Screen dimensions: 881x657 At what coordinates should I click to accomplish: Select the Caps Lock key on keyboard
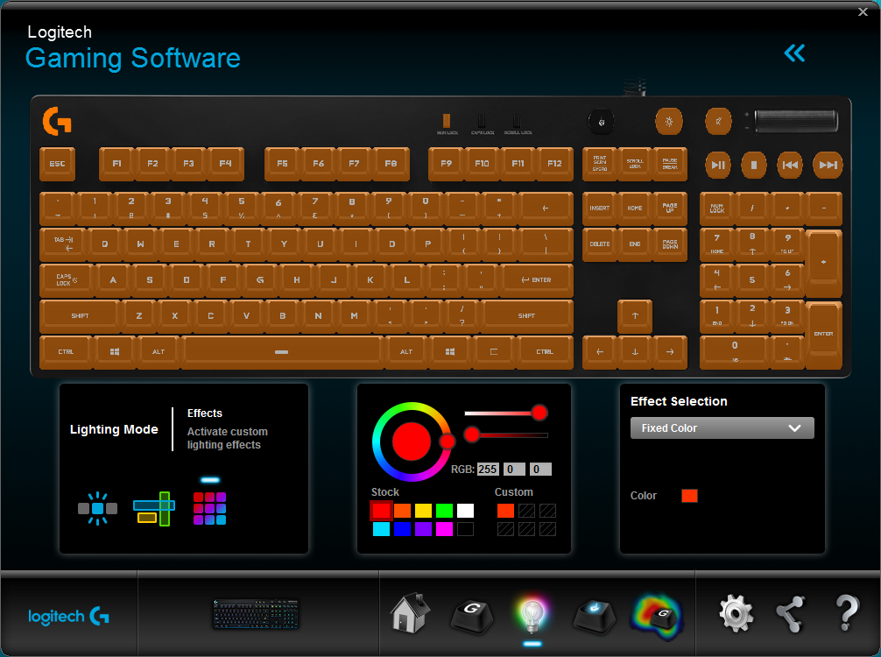(x=67, y=280)
